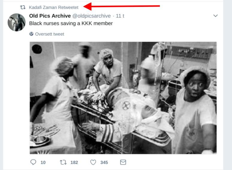Click the retweet indicator icon above the tweet

pyautogui.click(x=22, y=7)
